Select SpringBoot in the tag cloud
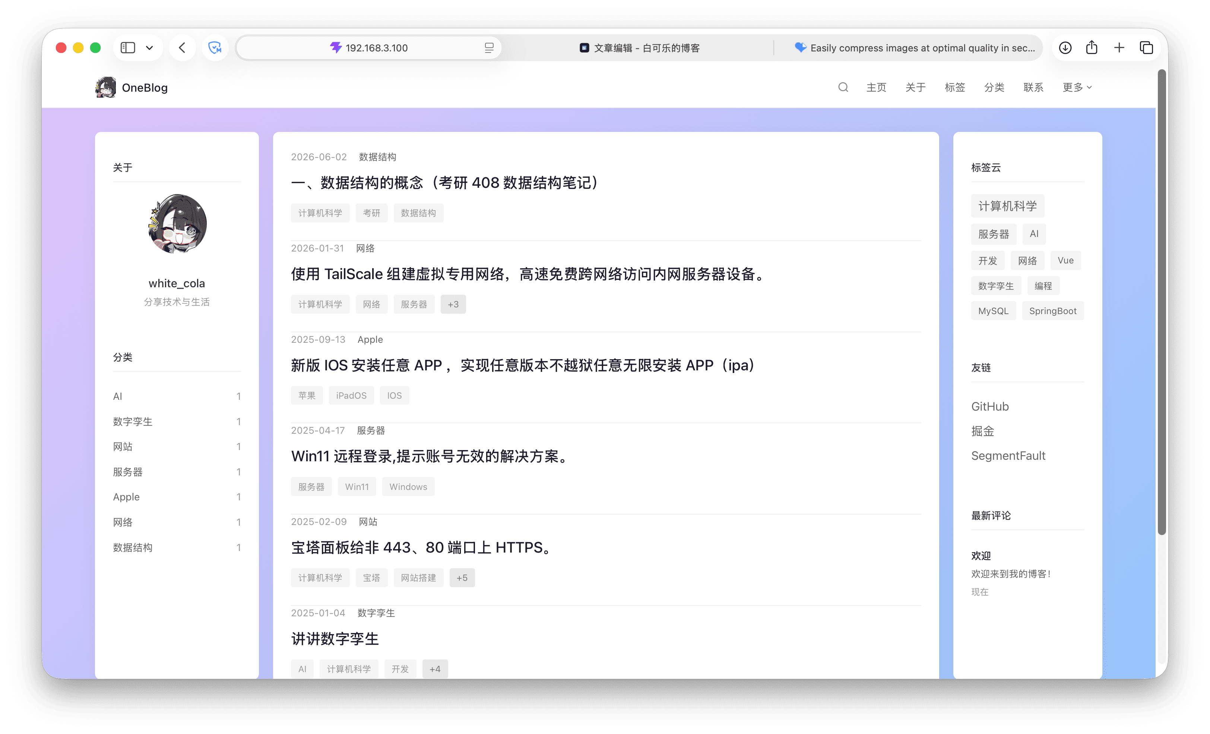 pyautogui.click(x=1053, y=311)
